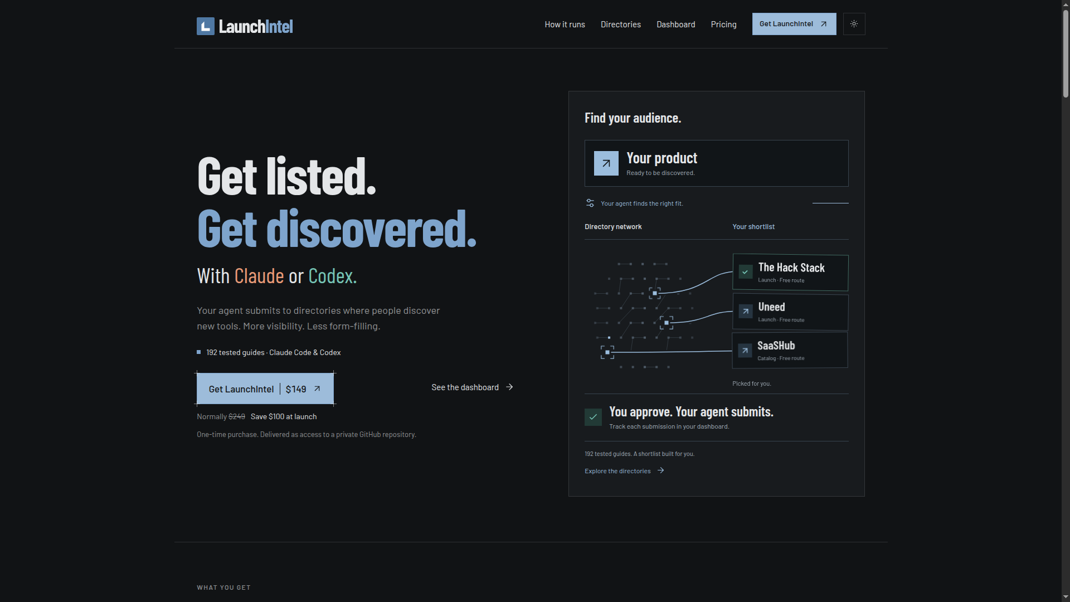
Task: Click the 192 tested guides bullet text
Action: [274, 352]
